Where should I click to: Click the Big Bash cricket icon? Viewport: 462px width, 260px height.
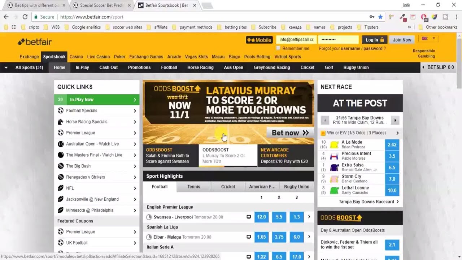[x=61, y=166]
